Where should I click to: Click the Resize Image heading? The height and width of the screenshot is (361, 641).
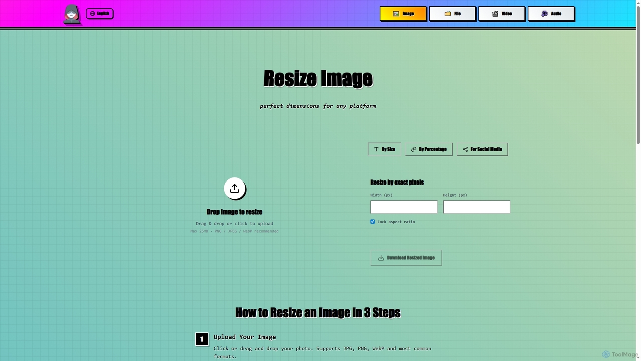click(x=318, y=78)
